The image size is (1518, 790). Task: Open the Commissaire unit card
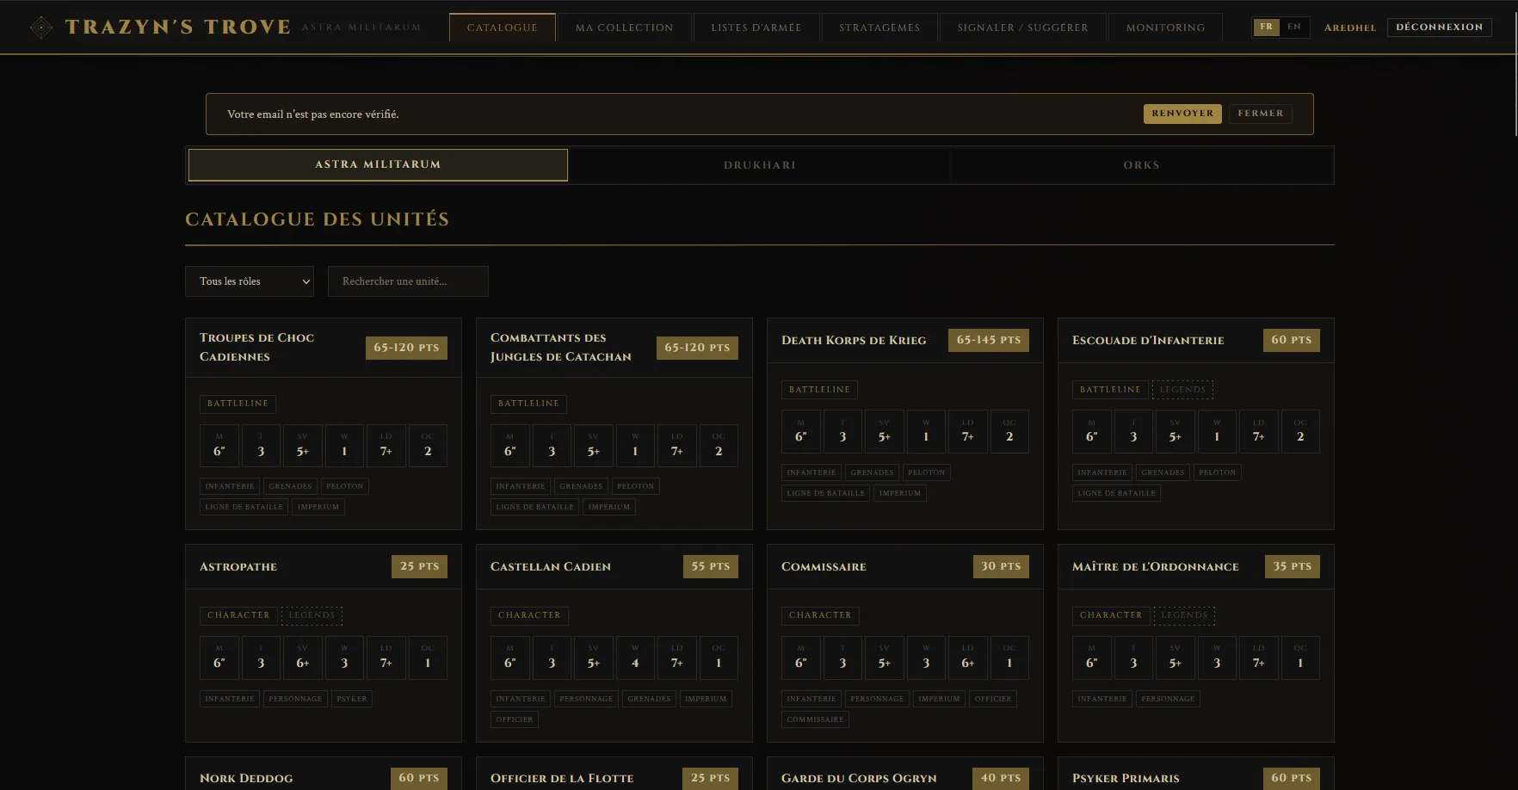[x=905, y=643]
